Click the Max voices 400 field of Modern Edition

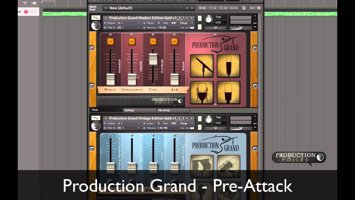[x=174, y=23]
